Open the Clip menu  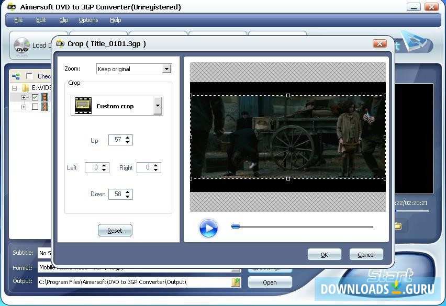click(x=63, y=20)
